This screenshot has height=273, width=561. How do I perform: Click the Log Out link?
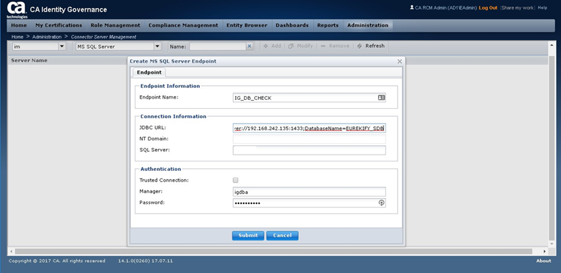tap(488, 8)
